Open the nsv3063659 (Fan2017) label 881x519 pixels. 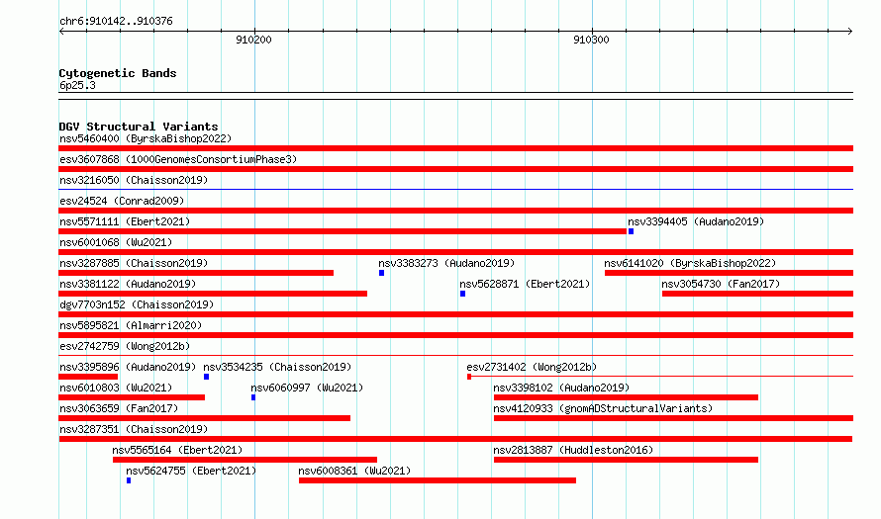[119, 408]
